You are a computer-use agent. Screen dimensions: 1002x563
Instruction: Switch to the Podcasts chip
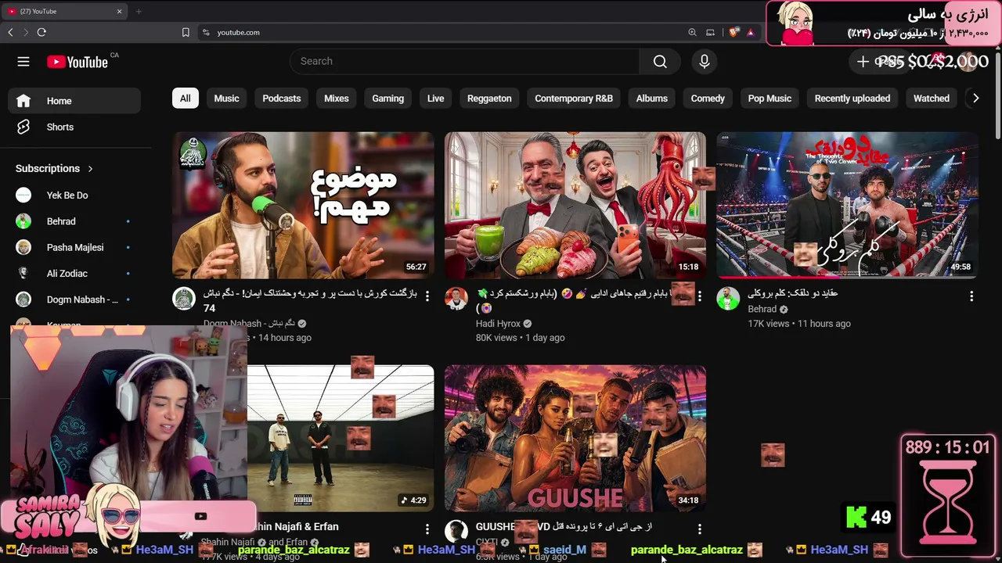(x=282, y=99)
